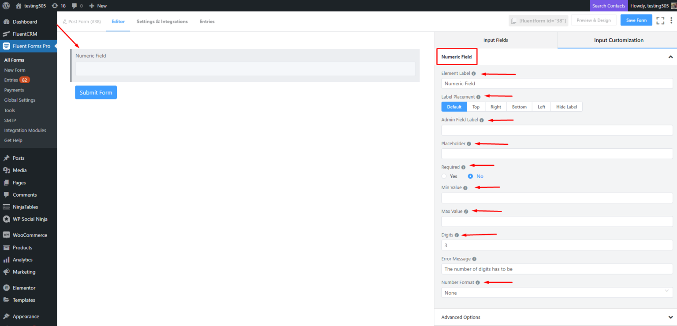The width and height of the screenshot is (677, 326).
Task: Open Preview & Design
Action: pyautogui.click(x=593, y=20)
